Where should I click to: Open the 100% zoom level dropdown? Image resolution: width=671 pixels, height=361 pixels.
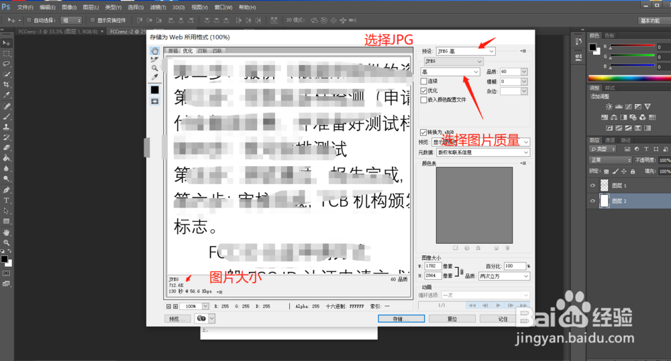[205, 306]
